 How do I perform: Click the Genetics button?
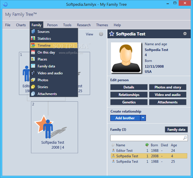(129, 102)
